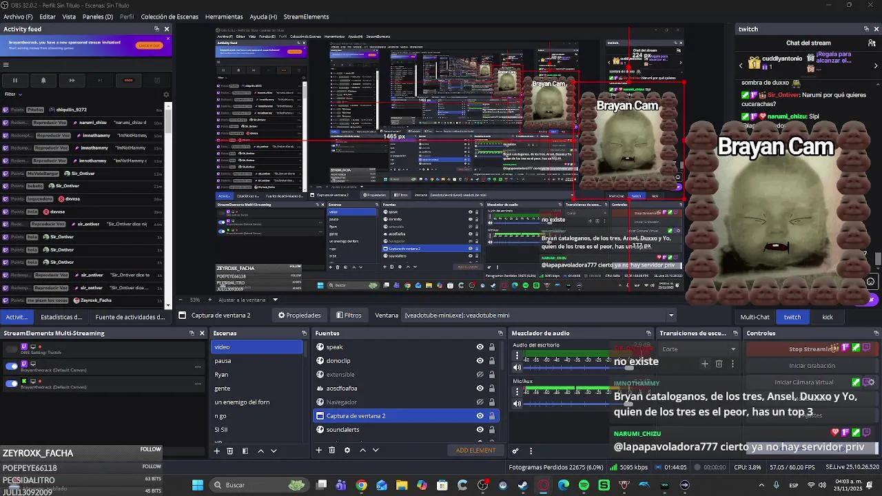Viewport: 882px width, 496px height.
Task: Switch to Estadísticas dock tab
Action: tap(61, 317)
